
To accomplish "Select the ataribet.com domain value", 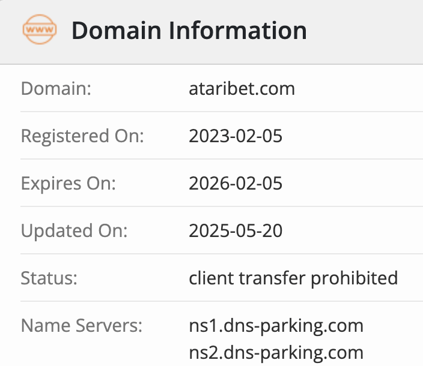I will (242, 89).
